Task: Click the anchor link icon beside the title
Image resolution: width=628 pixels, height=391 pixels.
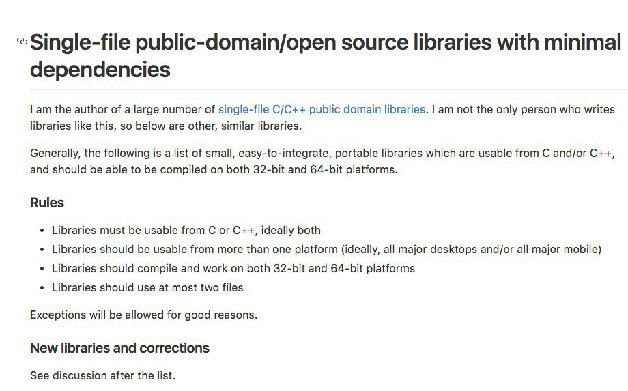Action: point(22,42)
